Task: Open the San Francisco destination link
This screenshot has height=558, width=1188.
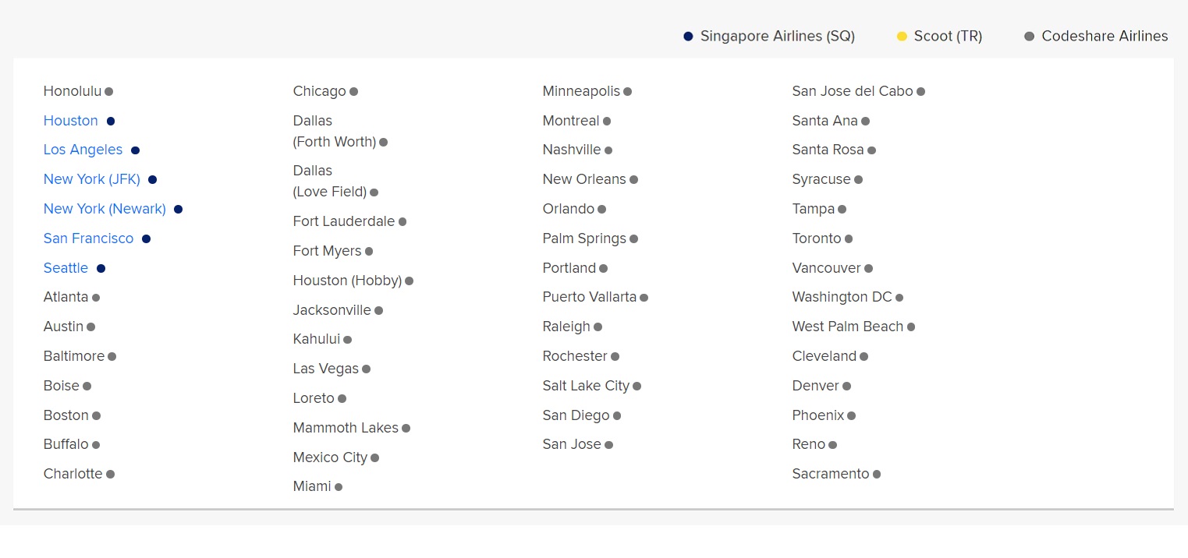Action: tap(88, 238)
